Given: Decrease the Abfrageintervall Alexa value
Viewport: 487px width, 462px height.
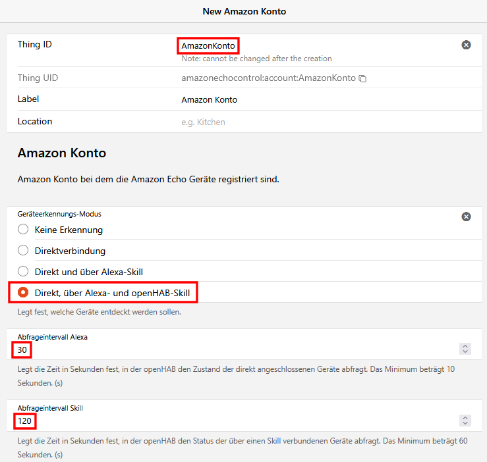Looking at the screenshot, I should coord(465,351).
